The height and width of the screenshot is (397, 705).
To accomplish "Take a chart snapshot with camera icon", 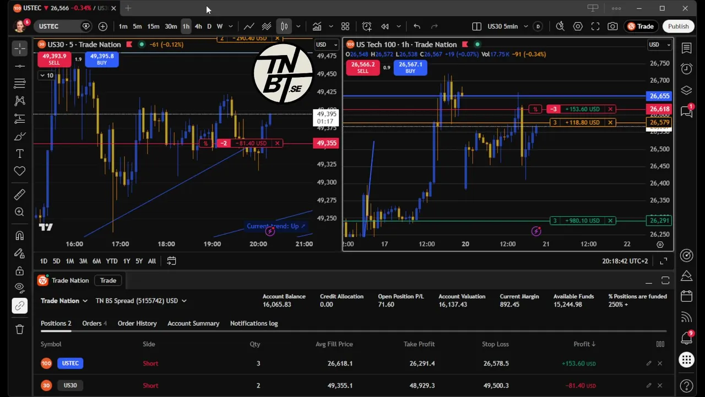I will (612, 26).
